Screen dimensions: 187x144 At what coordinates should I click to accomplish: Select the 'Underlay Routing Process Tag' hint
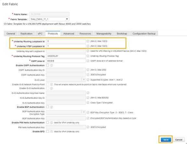click(x=105, y=56)
